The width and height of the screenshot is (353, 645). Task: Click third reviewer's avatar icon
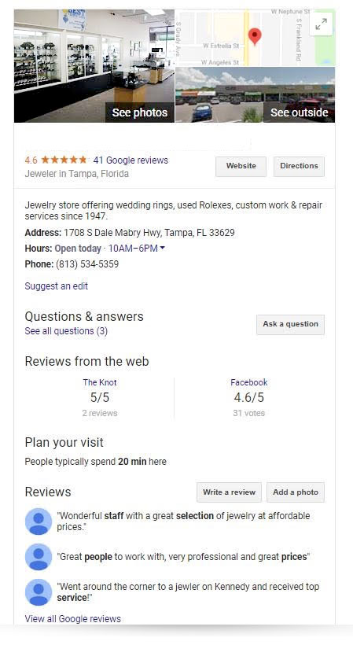coord(39,592)
